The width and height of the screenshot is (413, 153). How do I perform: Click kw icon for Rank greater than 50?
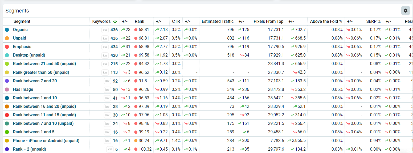(x=105, y=73)
